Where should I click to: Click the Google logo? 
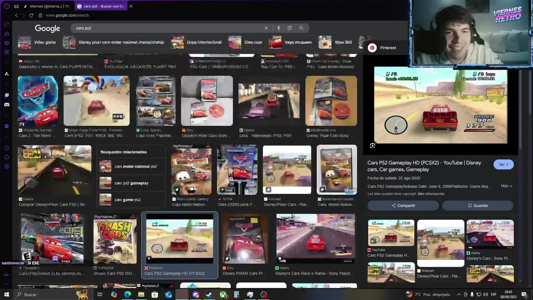pos(47,28)
